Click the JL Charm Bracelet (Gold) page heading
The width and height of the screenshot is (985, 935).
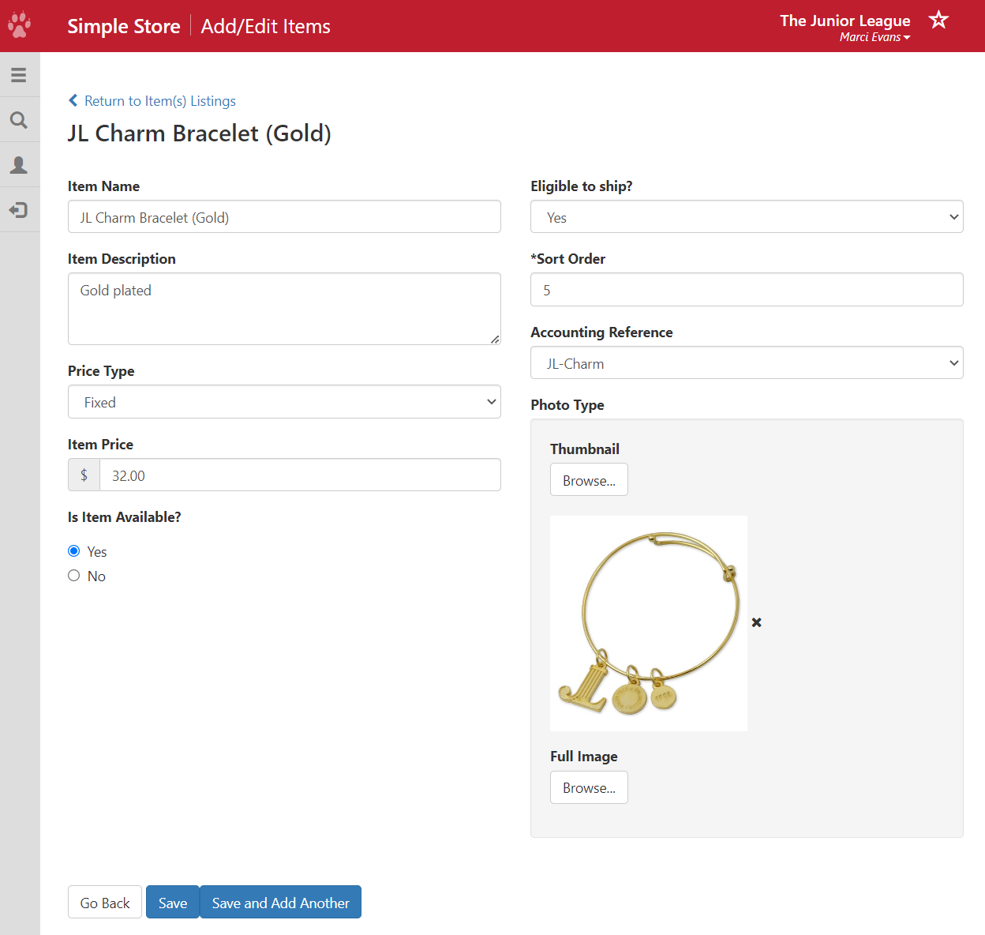tap(200, 133)
